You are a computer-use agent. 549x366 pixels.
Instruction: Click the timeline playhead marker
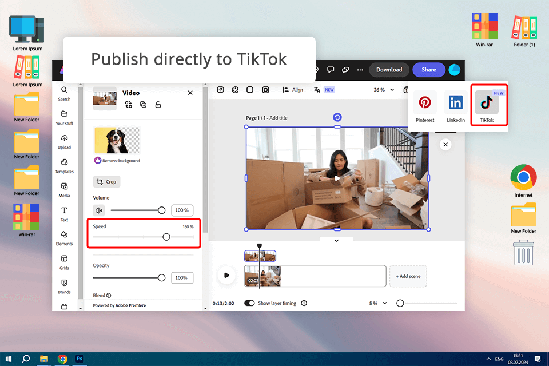point(260,246)
